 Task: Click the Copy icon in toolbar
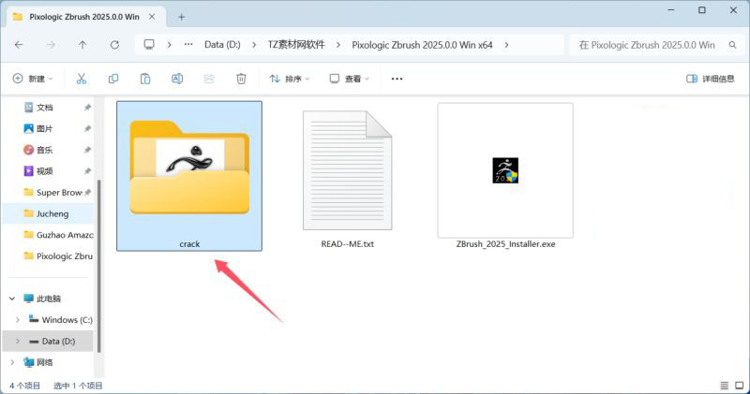click(113, 79)
